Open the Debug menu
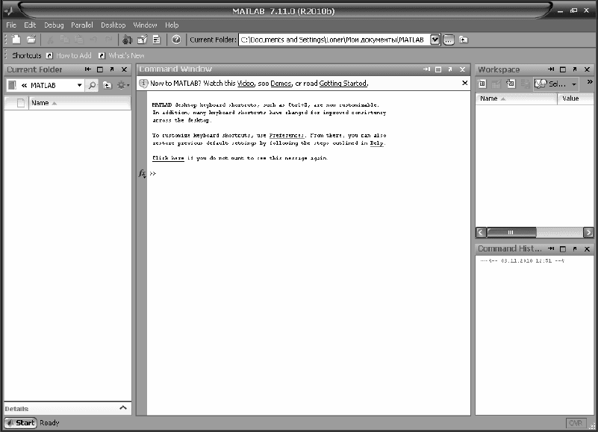The width and height of the screenshot is (598, 432). pos(54,25)
